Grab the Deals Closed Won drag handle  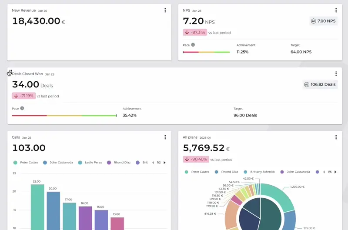pyautogui.click(x=10, y=71)
